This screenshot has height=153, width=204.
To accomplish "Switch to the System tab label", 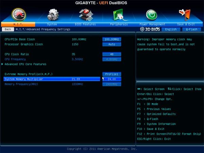I will tap(52, 24).
